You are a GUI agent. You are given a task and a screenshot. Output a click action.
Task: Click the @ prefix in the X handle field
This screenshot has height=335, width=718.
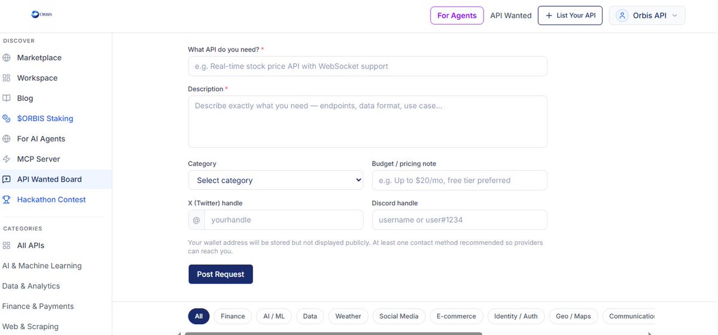196,220
